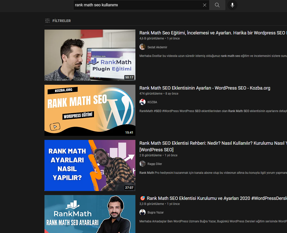
Task: Clear the search box with the X icon
Action: 204,5
